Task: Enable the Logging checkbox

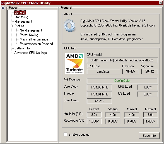Action: click(x=65, y=135)
